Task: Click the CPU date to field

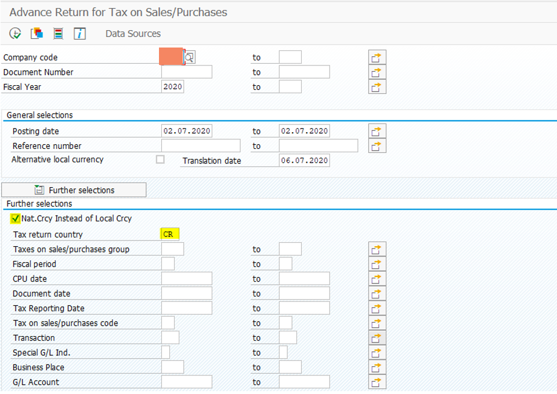Action: pos(305,278)
